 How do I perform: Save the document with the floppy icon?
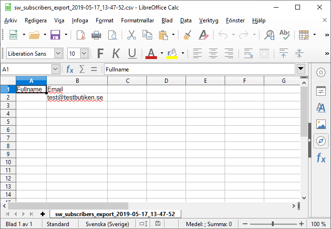[55, 35]
